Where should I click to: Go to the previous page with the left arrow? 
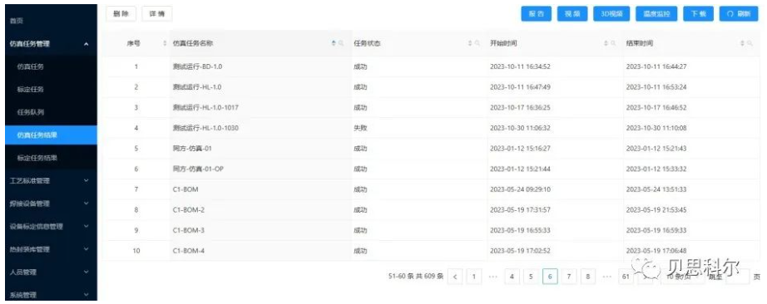point(455,277)
